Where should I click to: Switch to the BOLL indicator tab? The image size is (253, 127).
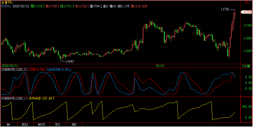[25, 125]
